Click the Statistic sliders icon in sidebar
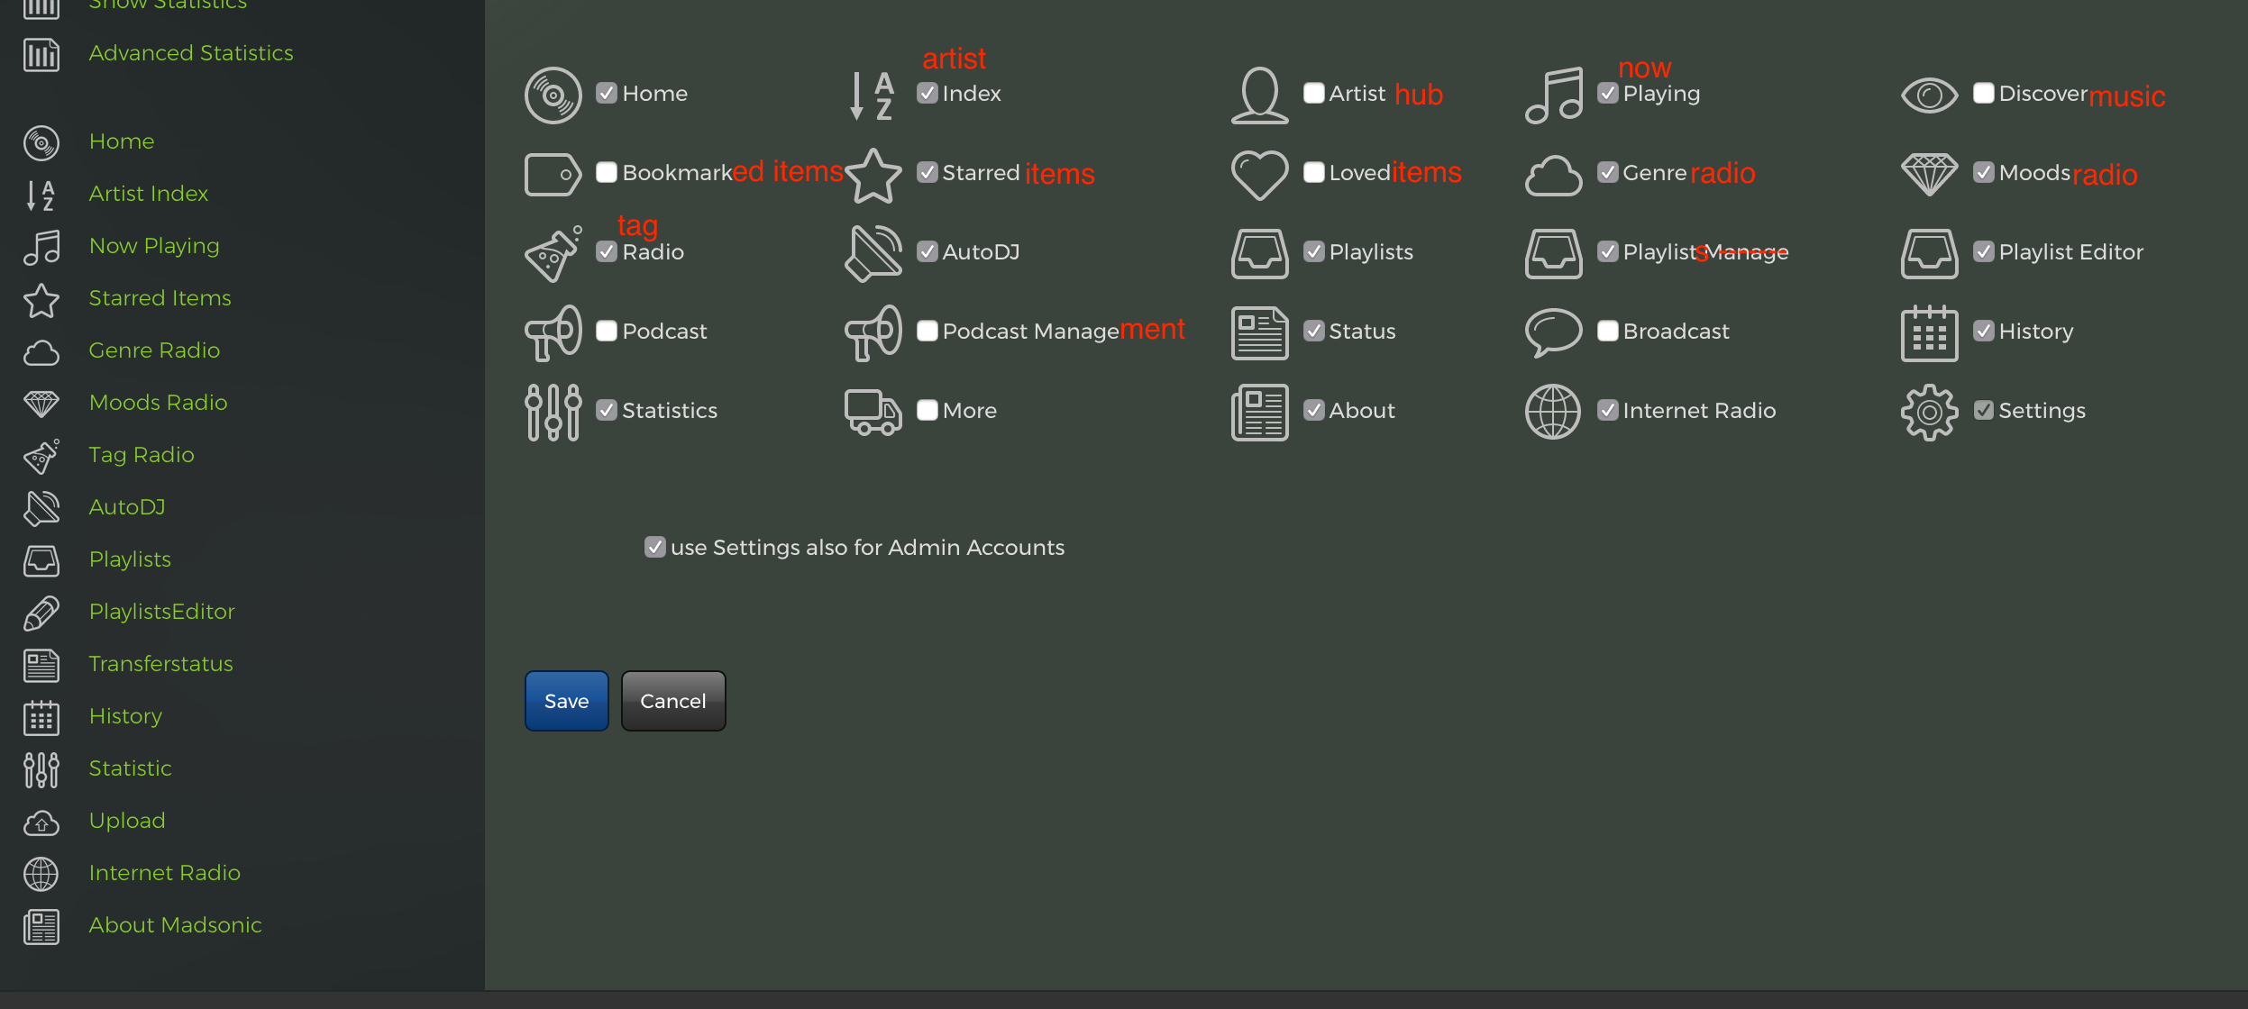 pos(41,769)
